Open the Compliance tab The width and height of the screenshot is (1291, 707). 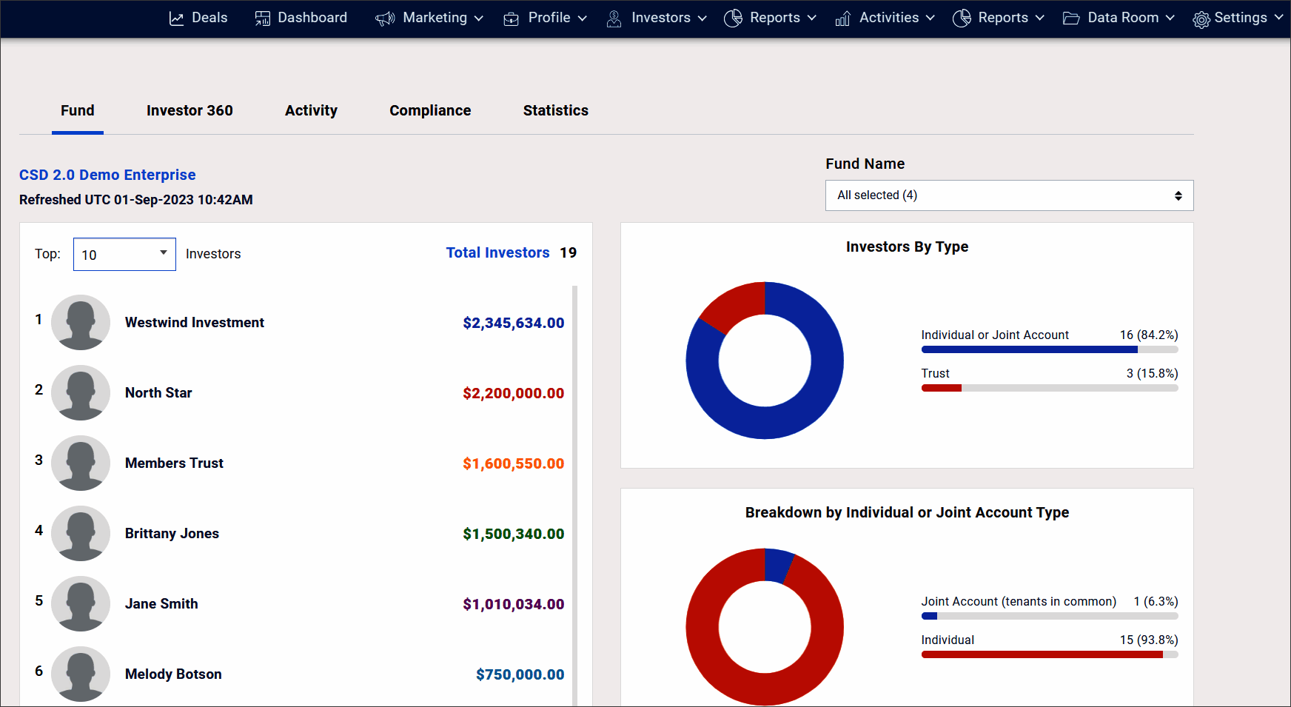click(x=430, y=110)
